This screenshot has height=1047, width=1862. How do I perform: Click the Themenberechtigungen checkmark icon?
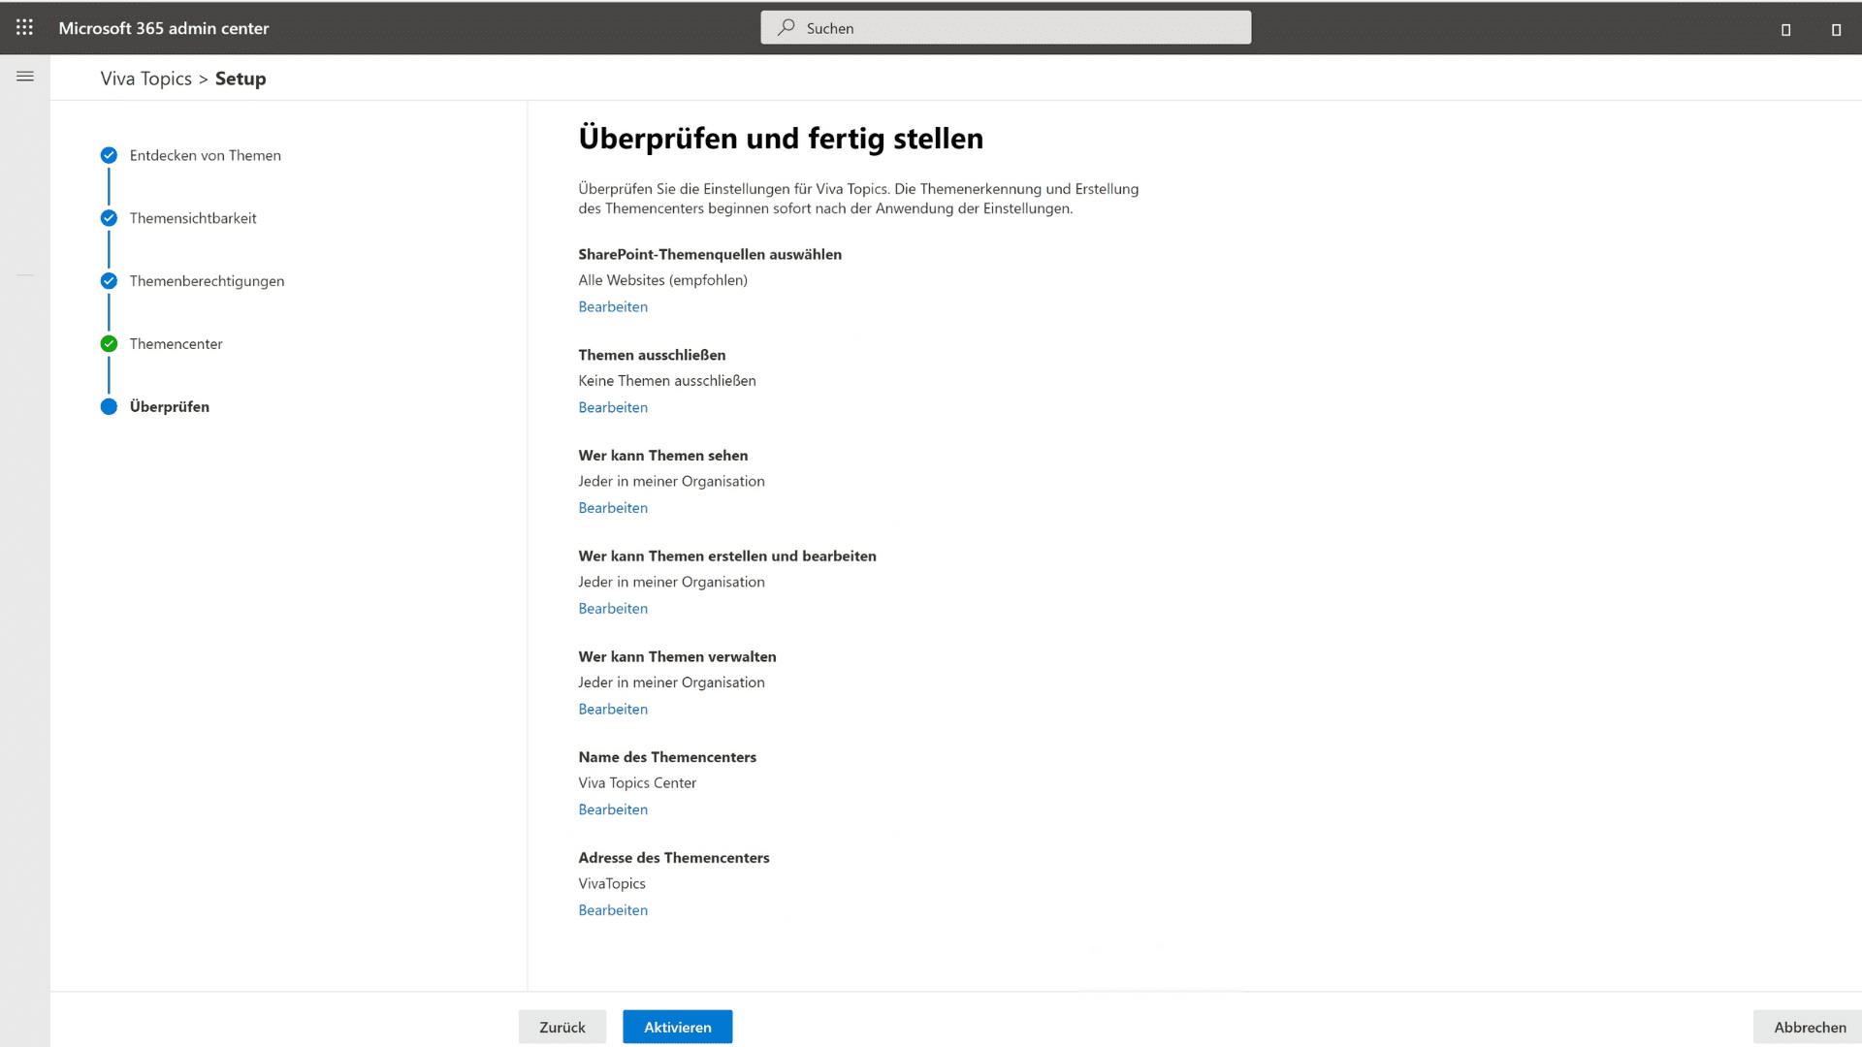[x=109, y=281]
